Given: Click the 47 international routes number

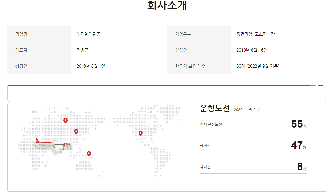Looking at the screenshot, I should (297, 145).
